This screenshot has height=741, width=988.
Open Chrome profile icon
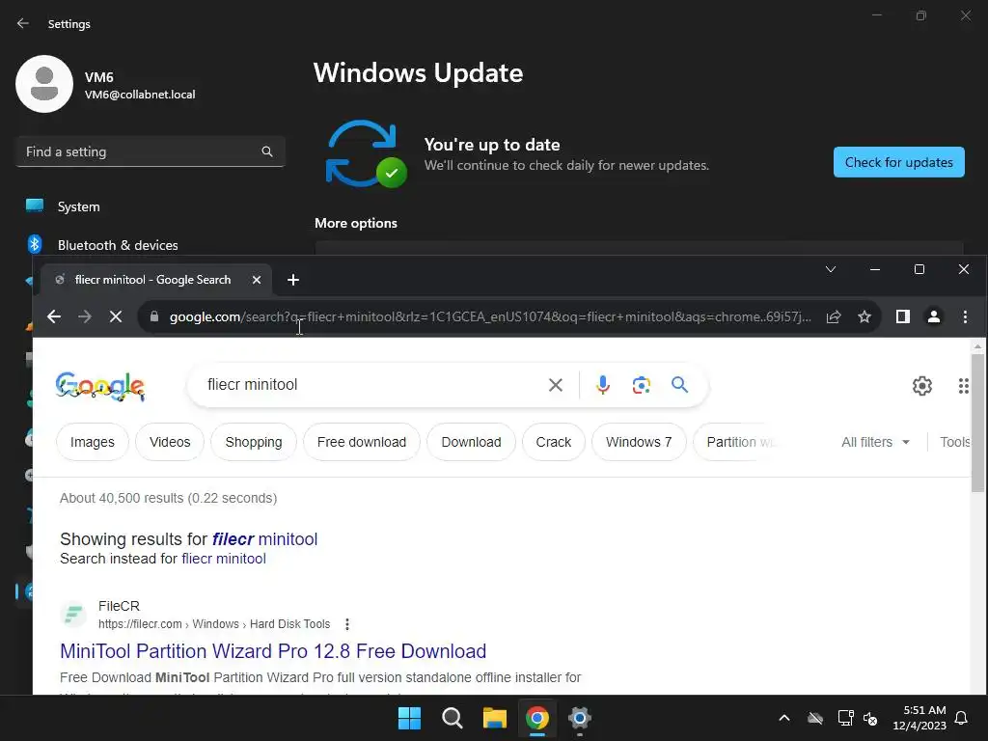(x=934, y=316)
